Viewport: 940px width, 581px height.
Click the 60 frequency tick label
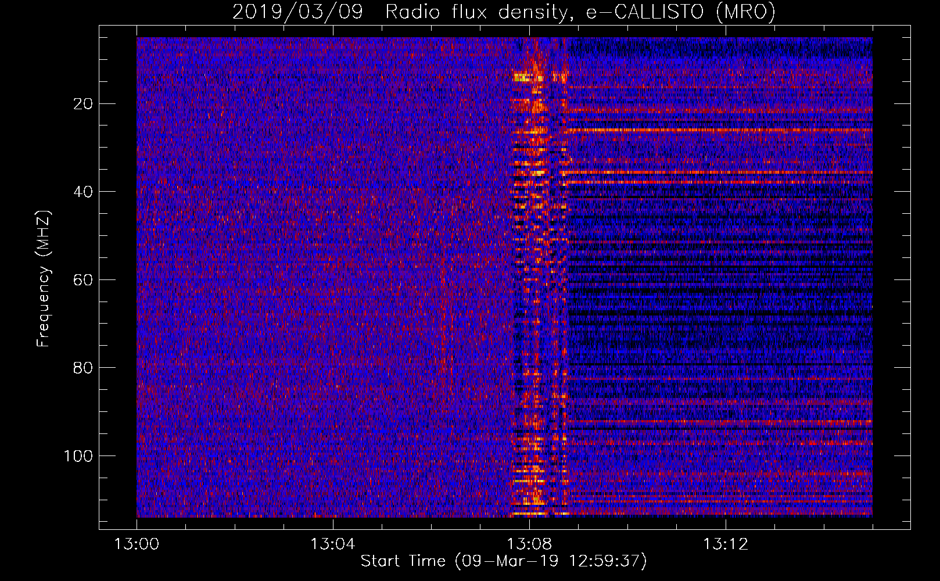click(83, 280)
